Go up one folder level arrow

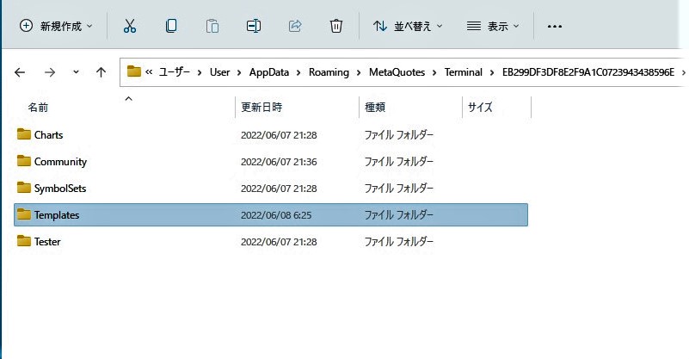click(102, 72)
